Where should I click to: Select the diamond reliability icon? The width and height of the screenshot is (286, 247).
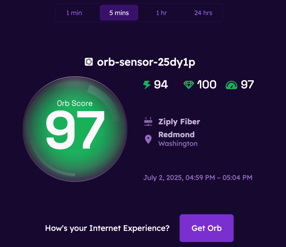(x=189, y=85)
